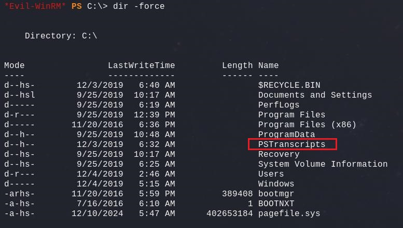
Task: Select the Recovery folder name
Action: coord(279,154)
